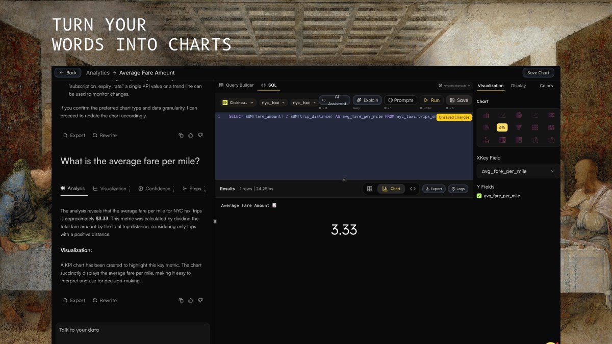Dislike the response above the fare question
This screenshot has height=344, width=612.
(x=200, y=135)
